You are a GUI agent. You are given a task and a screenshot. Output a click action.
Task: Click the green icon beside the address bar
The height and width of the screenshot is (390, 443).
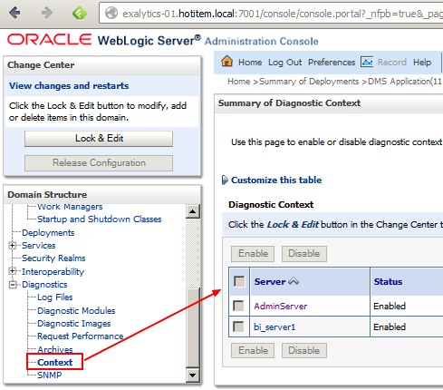point(80,13)
